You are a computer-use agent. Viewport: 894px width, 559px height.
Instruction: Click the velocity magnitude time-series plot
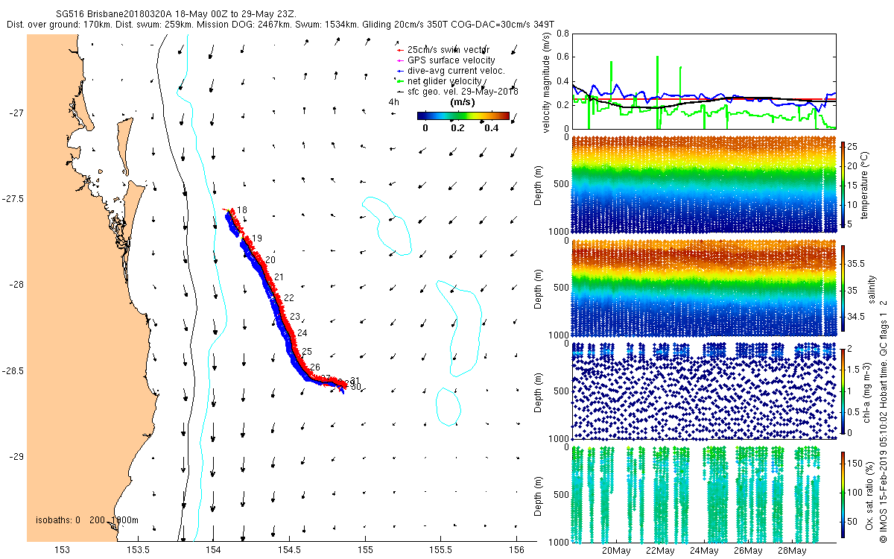click(704, 80)
